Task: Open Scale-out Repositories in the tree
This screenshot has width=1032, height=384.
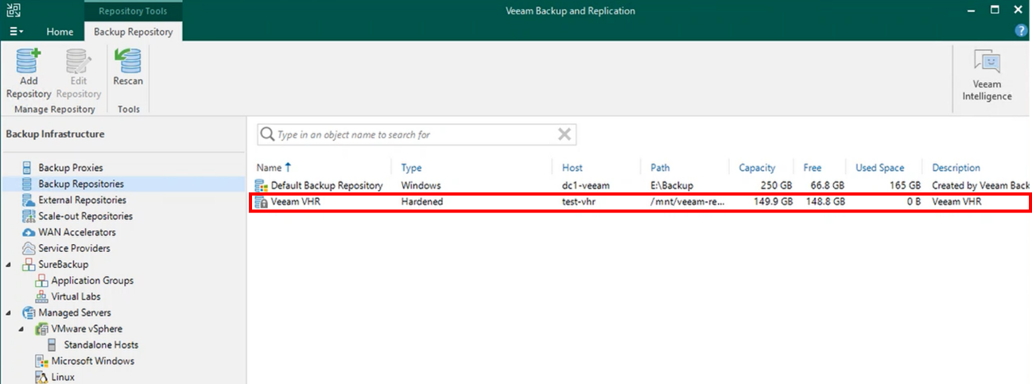Action: tap(85, 216)
